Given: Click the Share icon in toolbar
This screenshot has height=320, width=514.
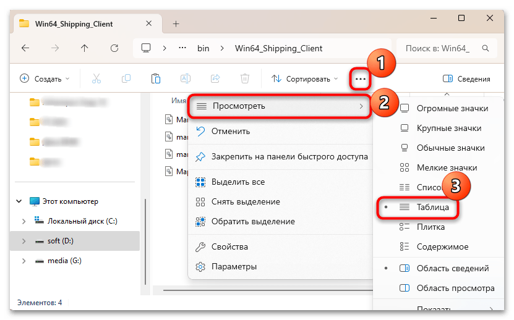Looking at the screenshot, I should pos(215,78).
